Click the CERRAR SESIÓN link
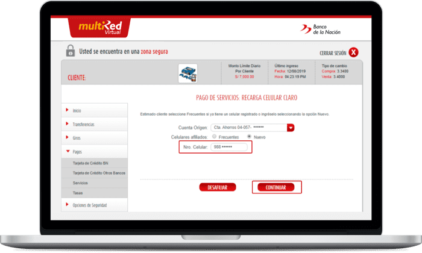 pos(333,53)
